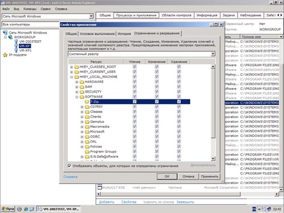
Task: Open the Файл menu
Action: [6, 9]
